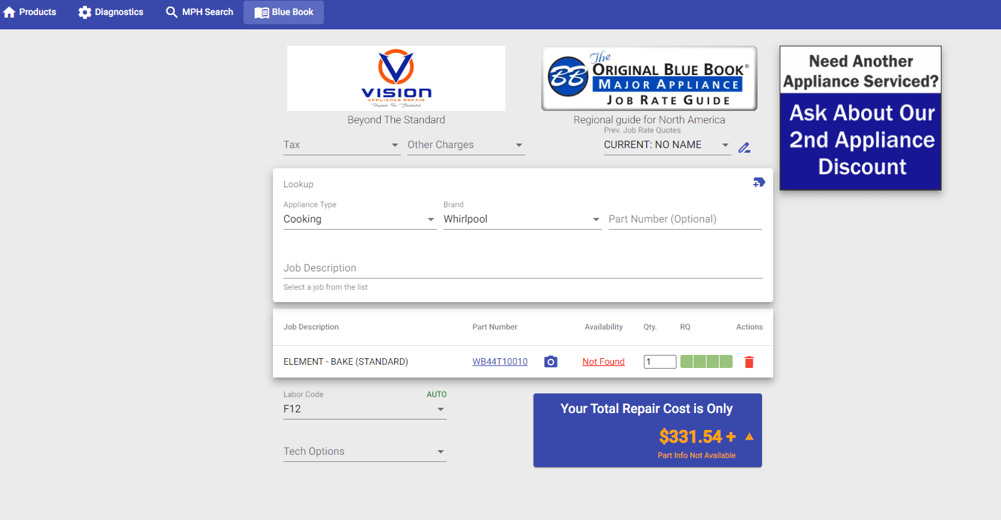The image size is (1001, 520).
Task: Expand the Tech Options dropdown
Action: click(365, 451)
